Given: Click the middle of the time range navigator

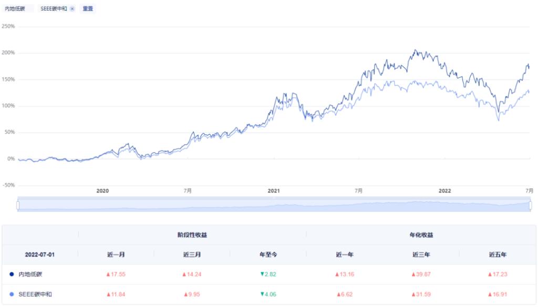Looking at the screenshot, I should coord(274,206).
